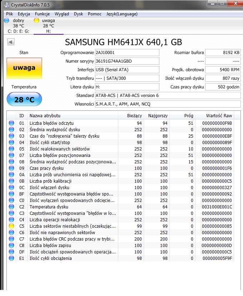This screenshot has height=296, width=243.
Task: Click status orb for attribute 07 row
Action: pyautogui.click(x=11, y=155)
